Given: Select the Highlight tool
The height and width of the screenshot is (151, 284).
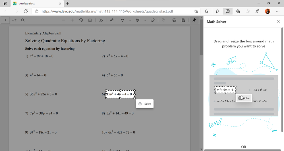Looking at the screenshot, I should [138, 20].
